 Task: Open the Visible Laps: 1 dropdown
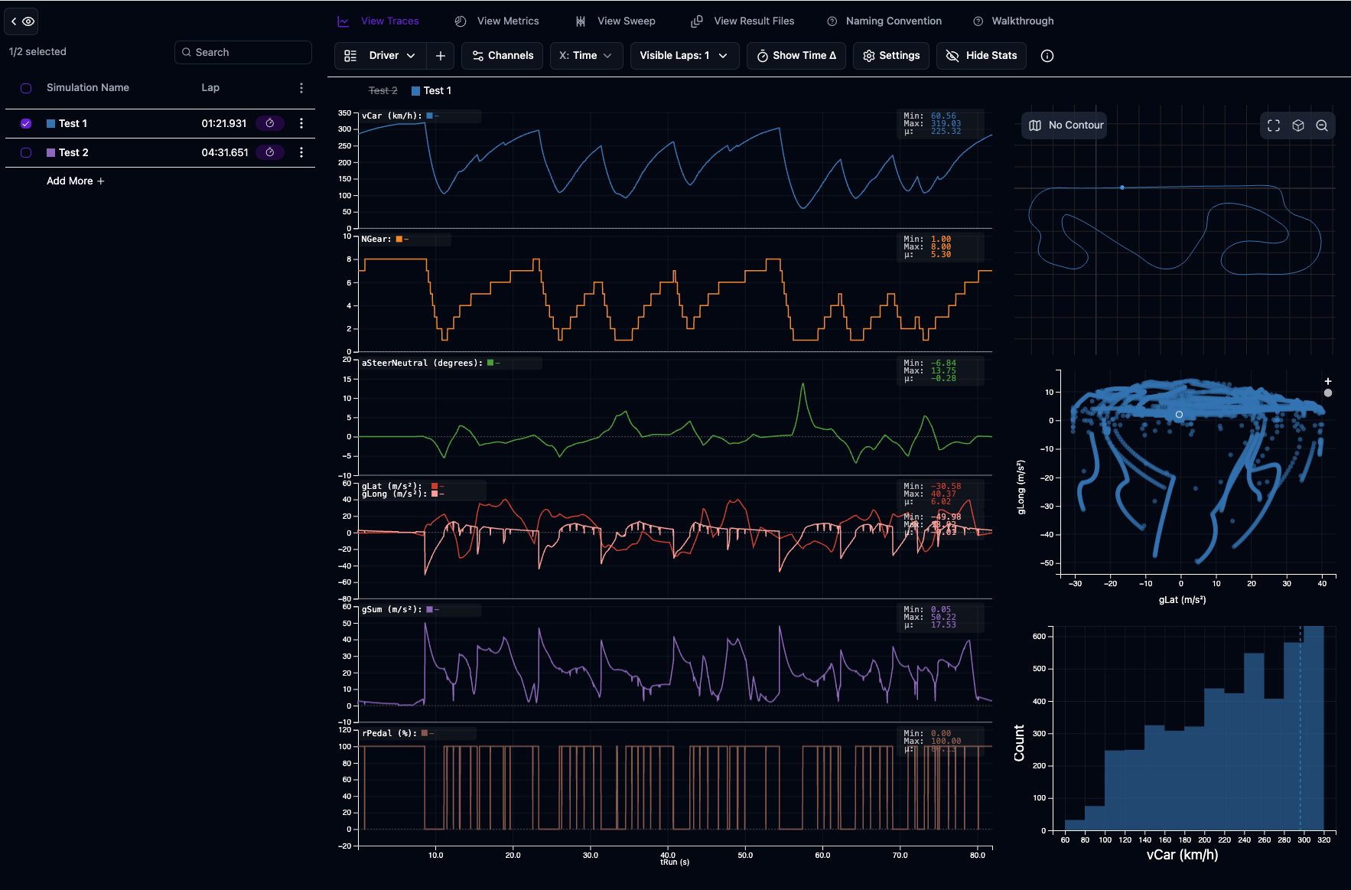(684, 56)
